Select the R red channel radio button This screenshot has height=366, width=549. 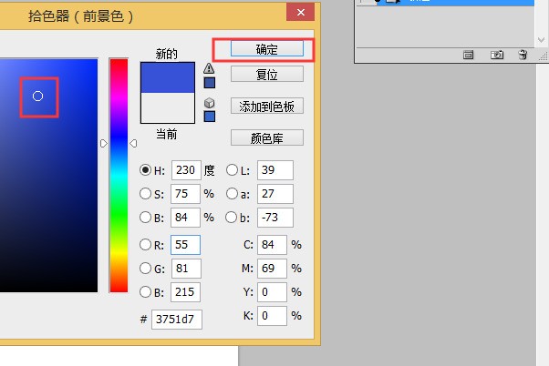(145, 244)
